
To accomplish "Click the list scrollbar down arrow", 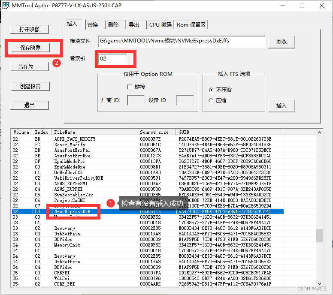I will (319, 284).
